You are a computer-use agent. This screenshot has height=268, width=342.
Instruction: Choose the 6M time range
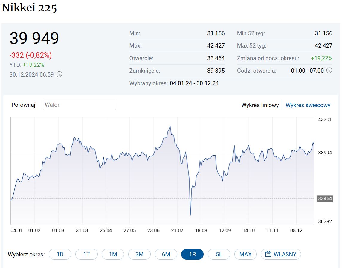pyautogui.click(x=166, y=254)
